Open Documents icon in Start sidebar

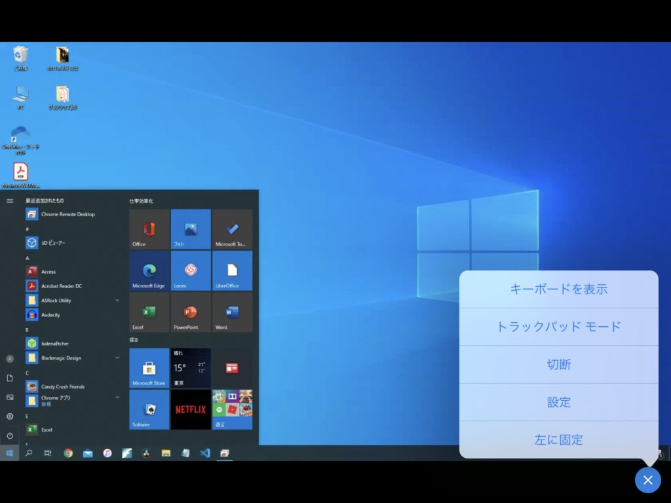[10, 378]
